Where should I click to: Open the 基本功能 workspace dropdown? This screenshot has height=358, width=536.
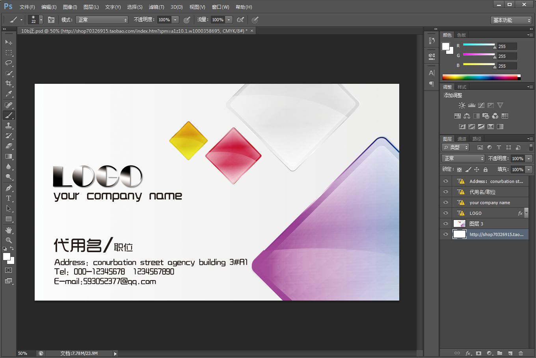coord(512,20)
